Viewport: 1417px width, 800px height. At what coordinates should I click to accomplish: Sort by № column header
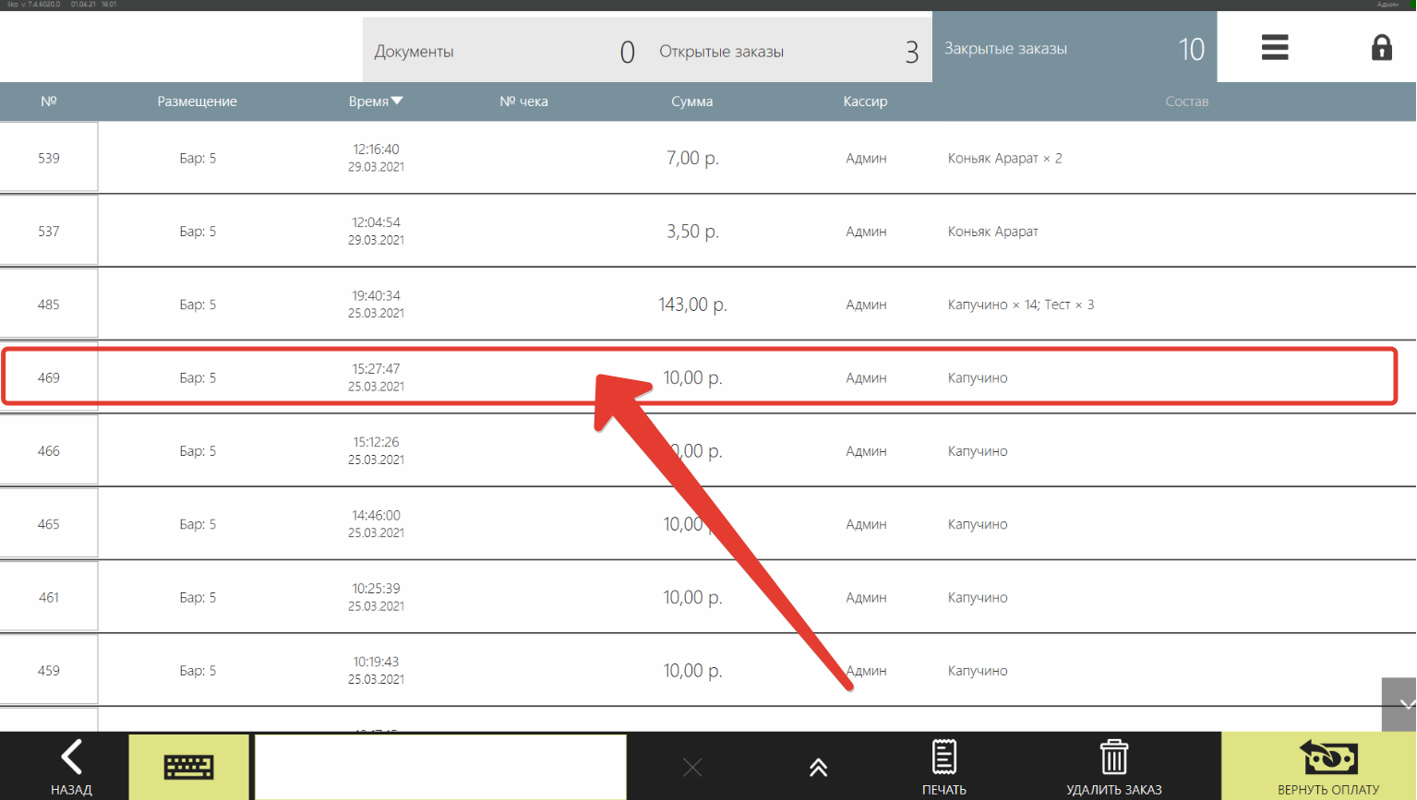tap(49, 101)
